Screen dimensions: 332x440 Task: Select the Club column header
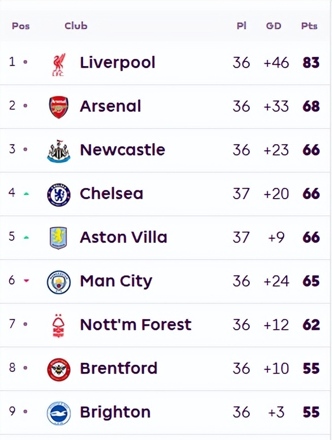pyautogui.click(x=76, y=26)
